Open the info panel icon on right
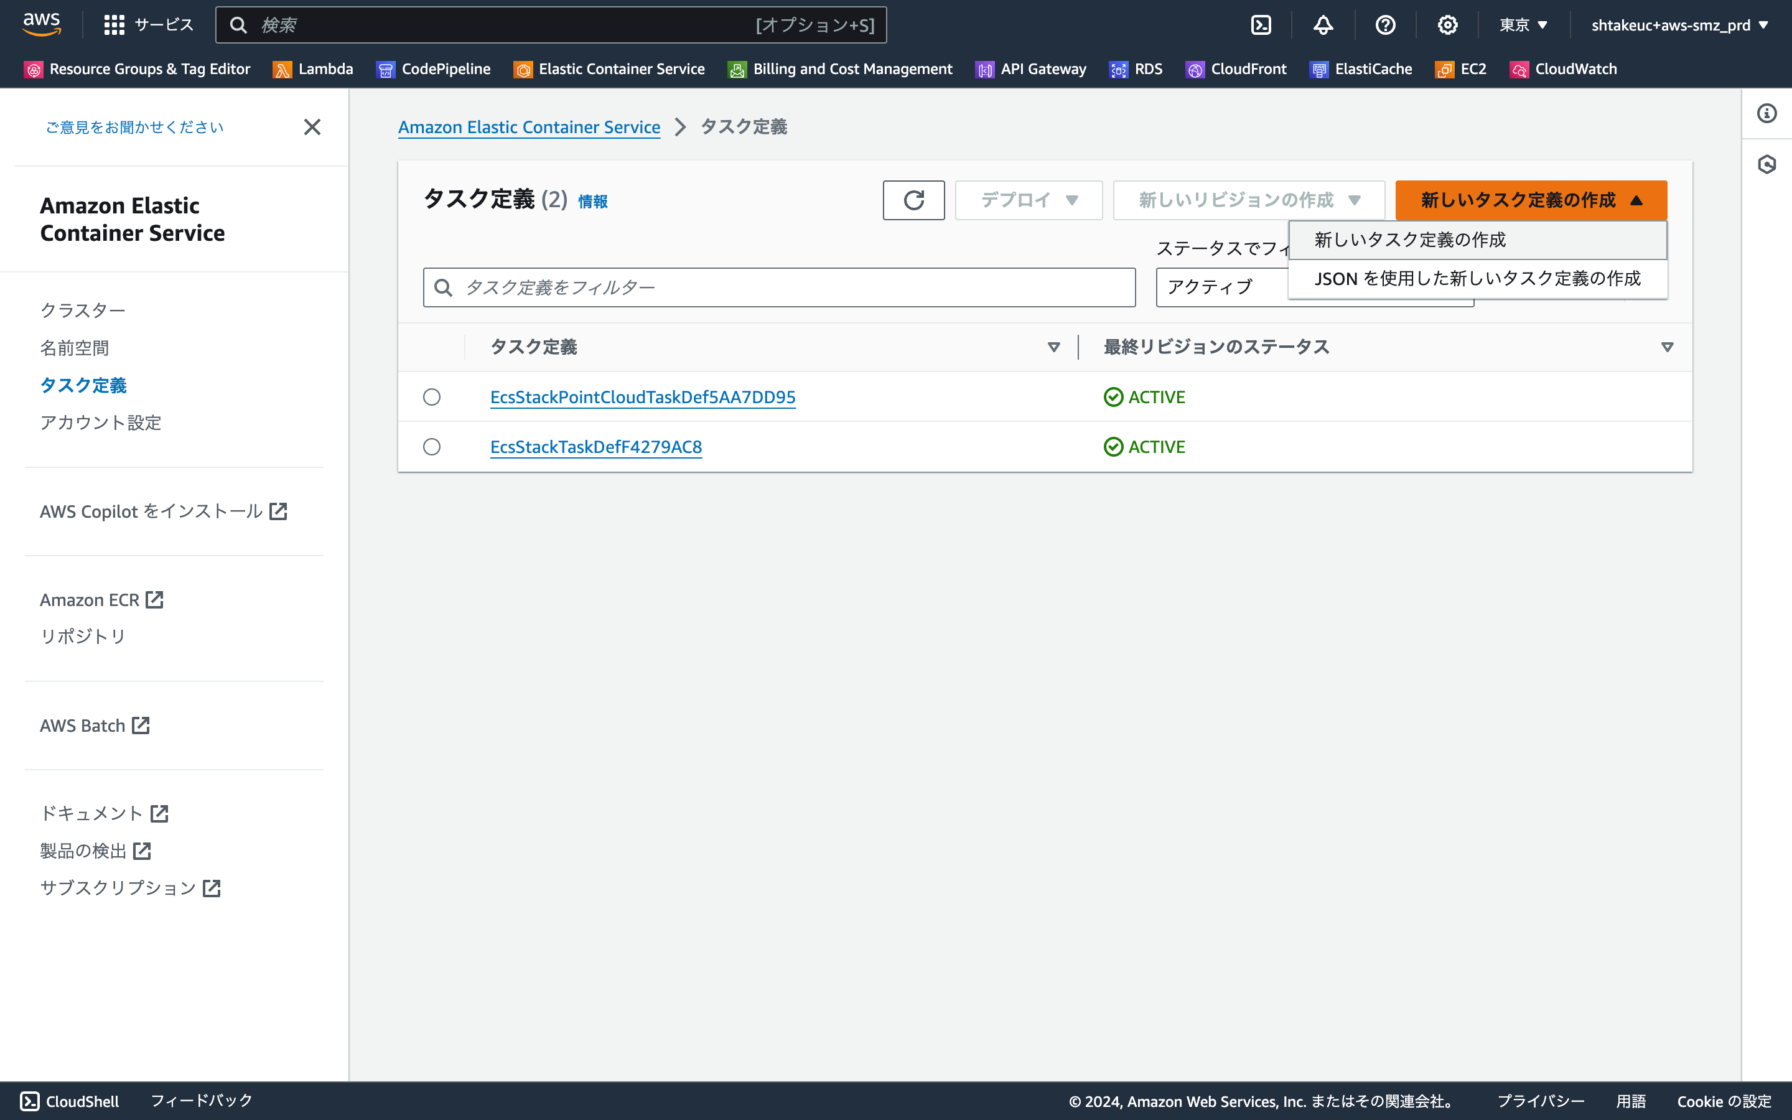Screen dimensions: 1792x1120 tap(1767, 113)
